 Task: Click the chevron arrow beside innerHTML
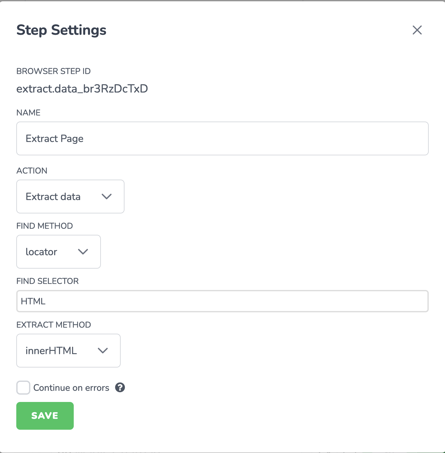coord(103,351)
